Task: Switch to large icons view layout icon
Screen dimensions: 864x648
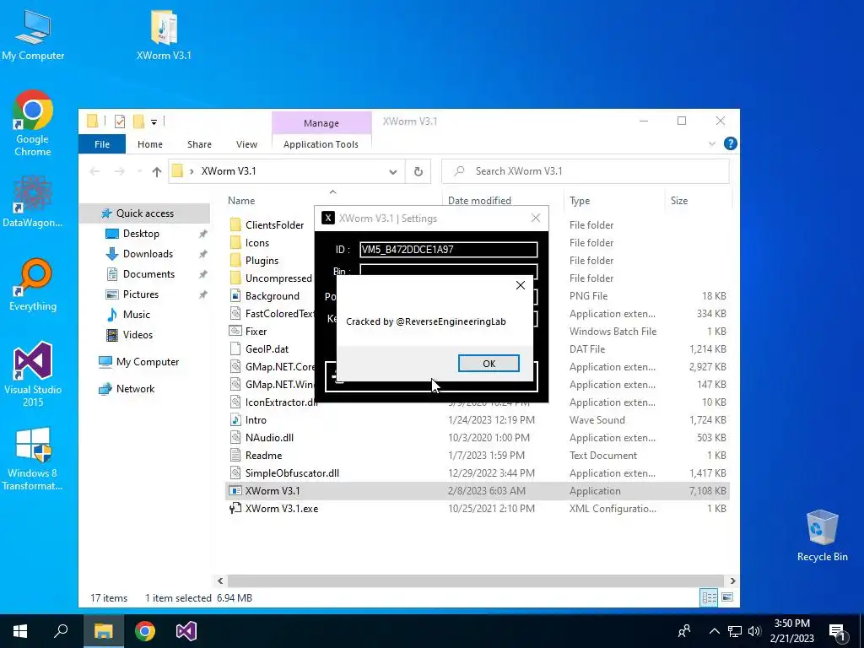Action: coord(727,598)
